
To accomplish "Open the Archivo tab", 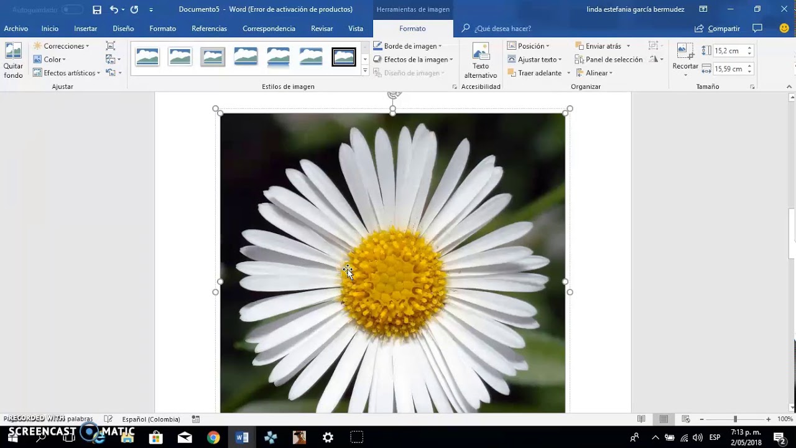I will coord(16,28).
